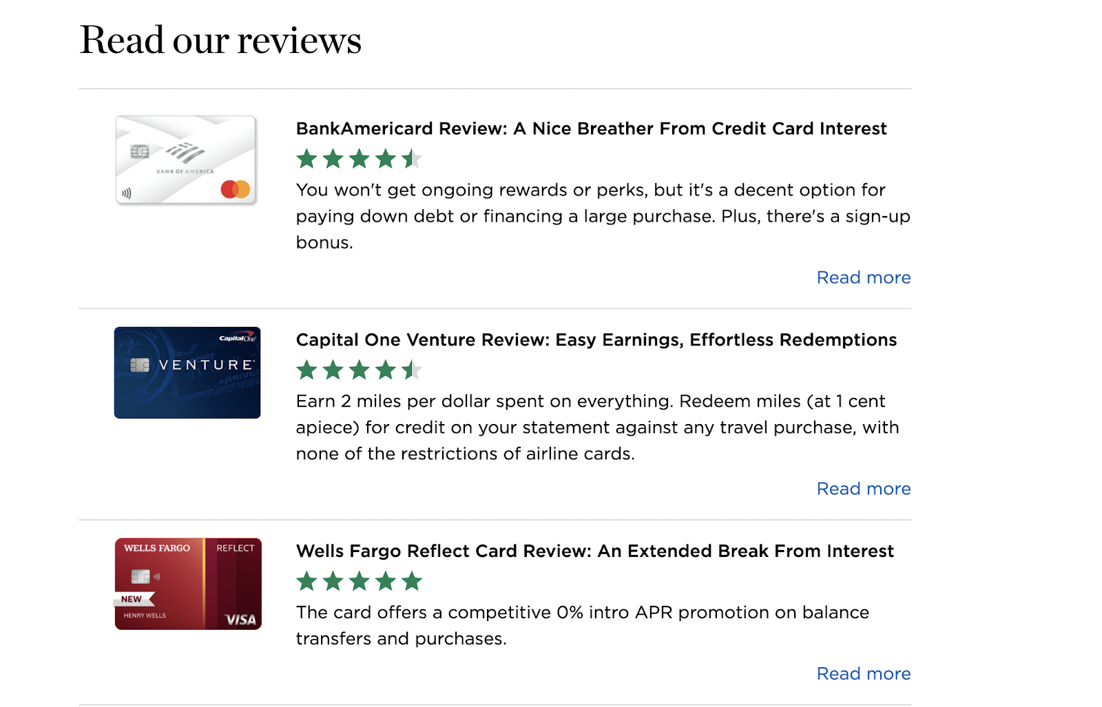The image size is (1102, 707).
Task: Click the Wells Fargo Reflect five-star rating
Action: [359, 582]
